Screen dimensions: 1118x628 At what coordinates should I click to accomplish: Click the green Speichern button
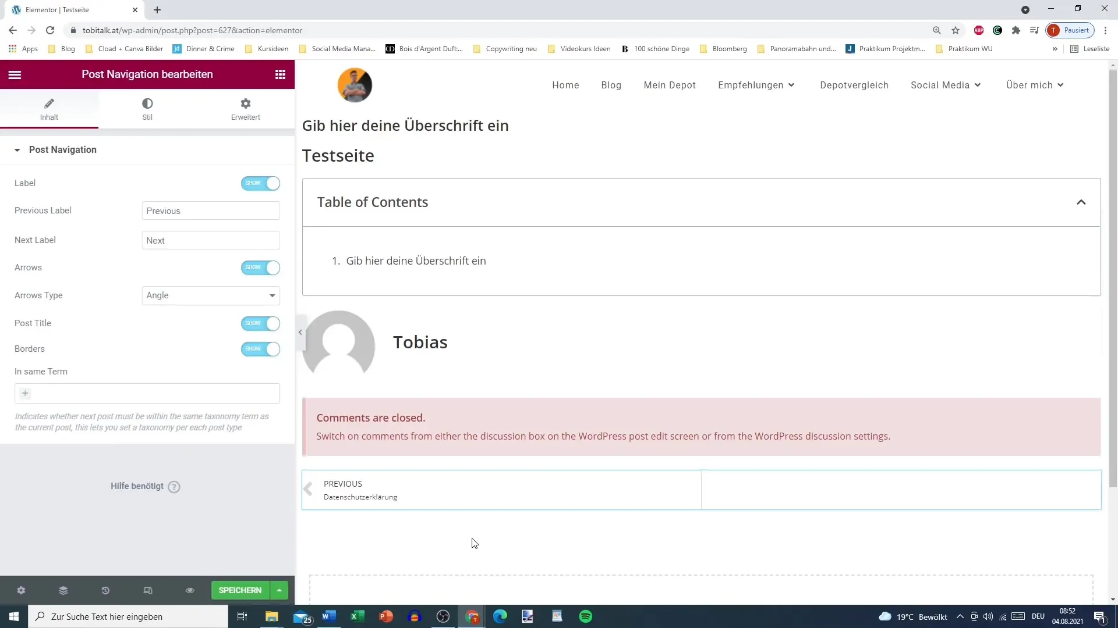[240, 590]
